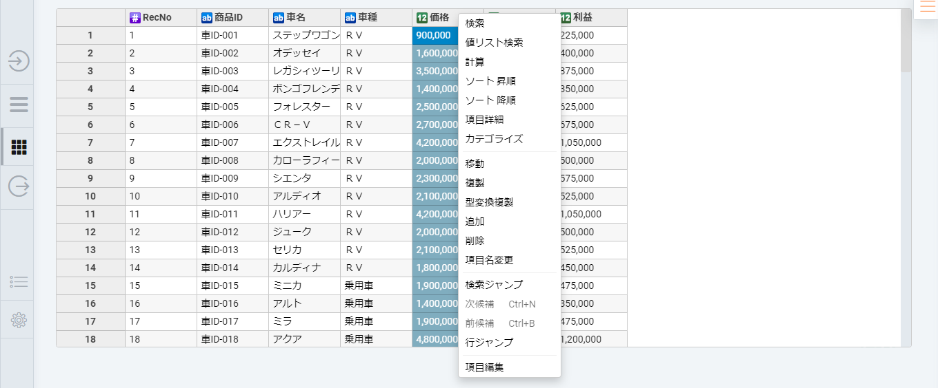
Task: Choose 行ジャンプ in the context menu
Action: click(x=510, y=343)
